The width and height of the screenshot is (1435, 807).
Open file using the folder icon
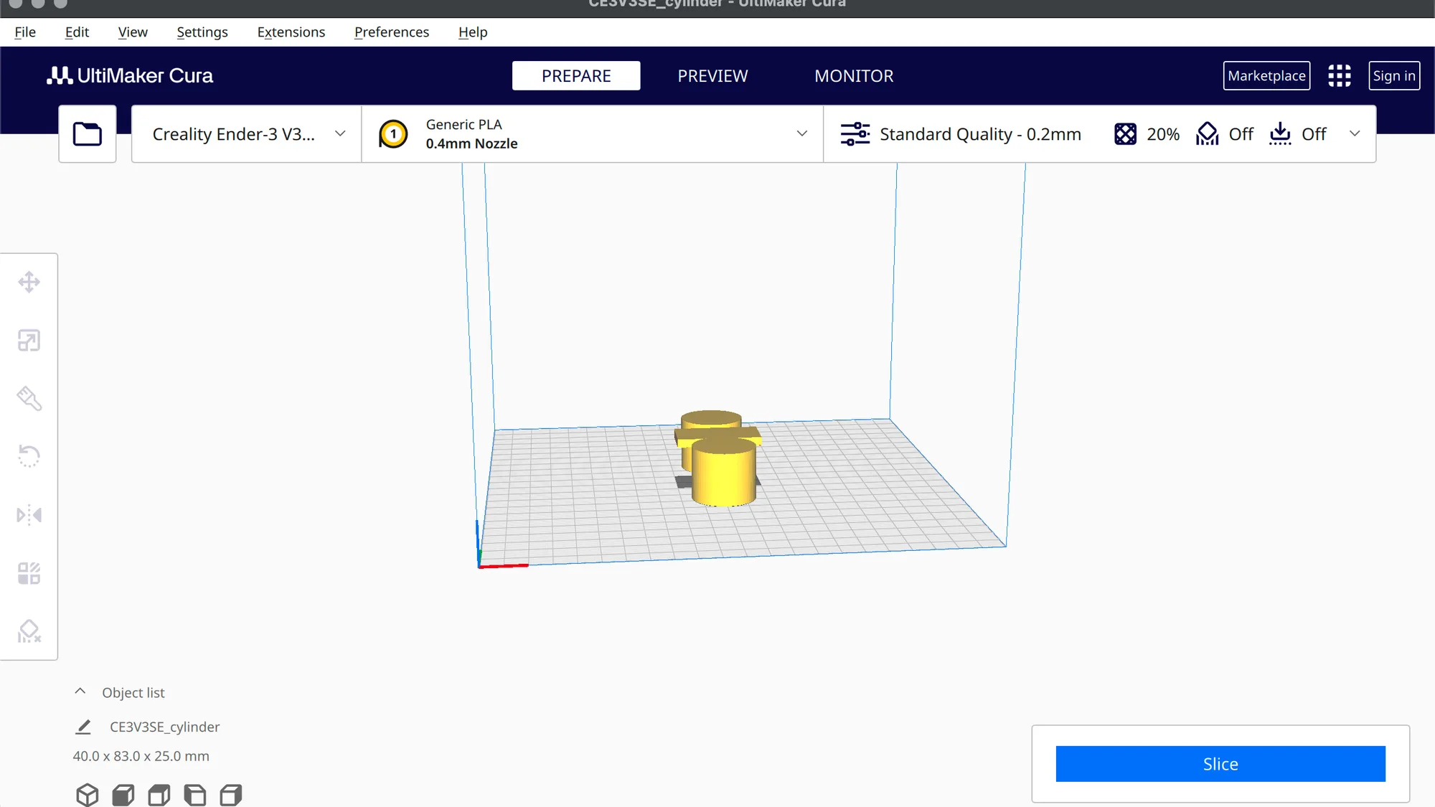pos(88,134)
